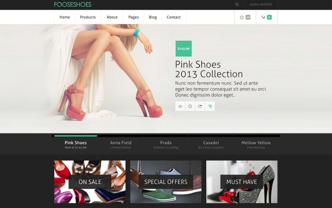Click the eye quick-view icon under description

coord(180,106)
